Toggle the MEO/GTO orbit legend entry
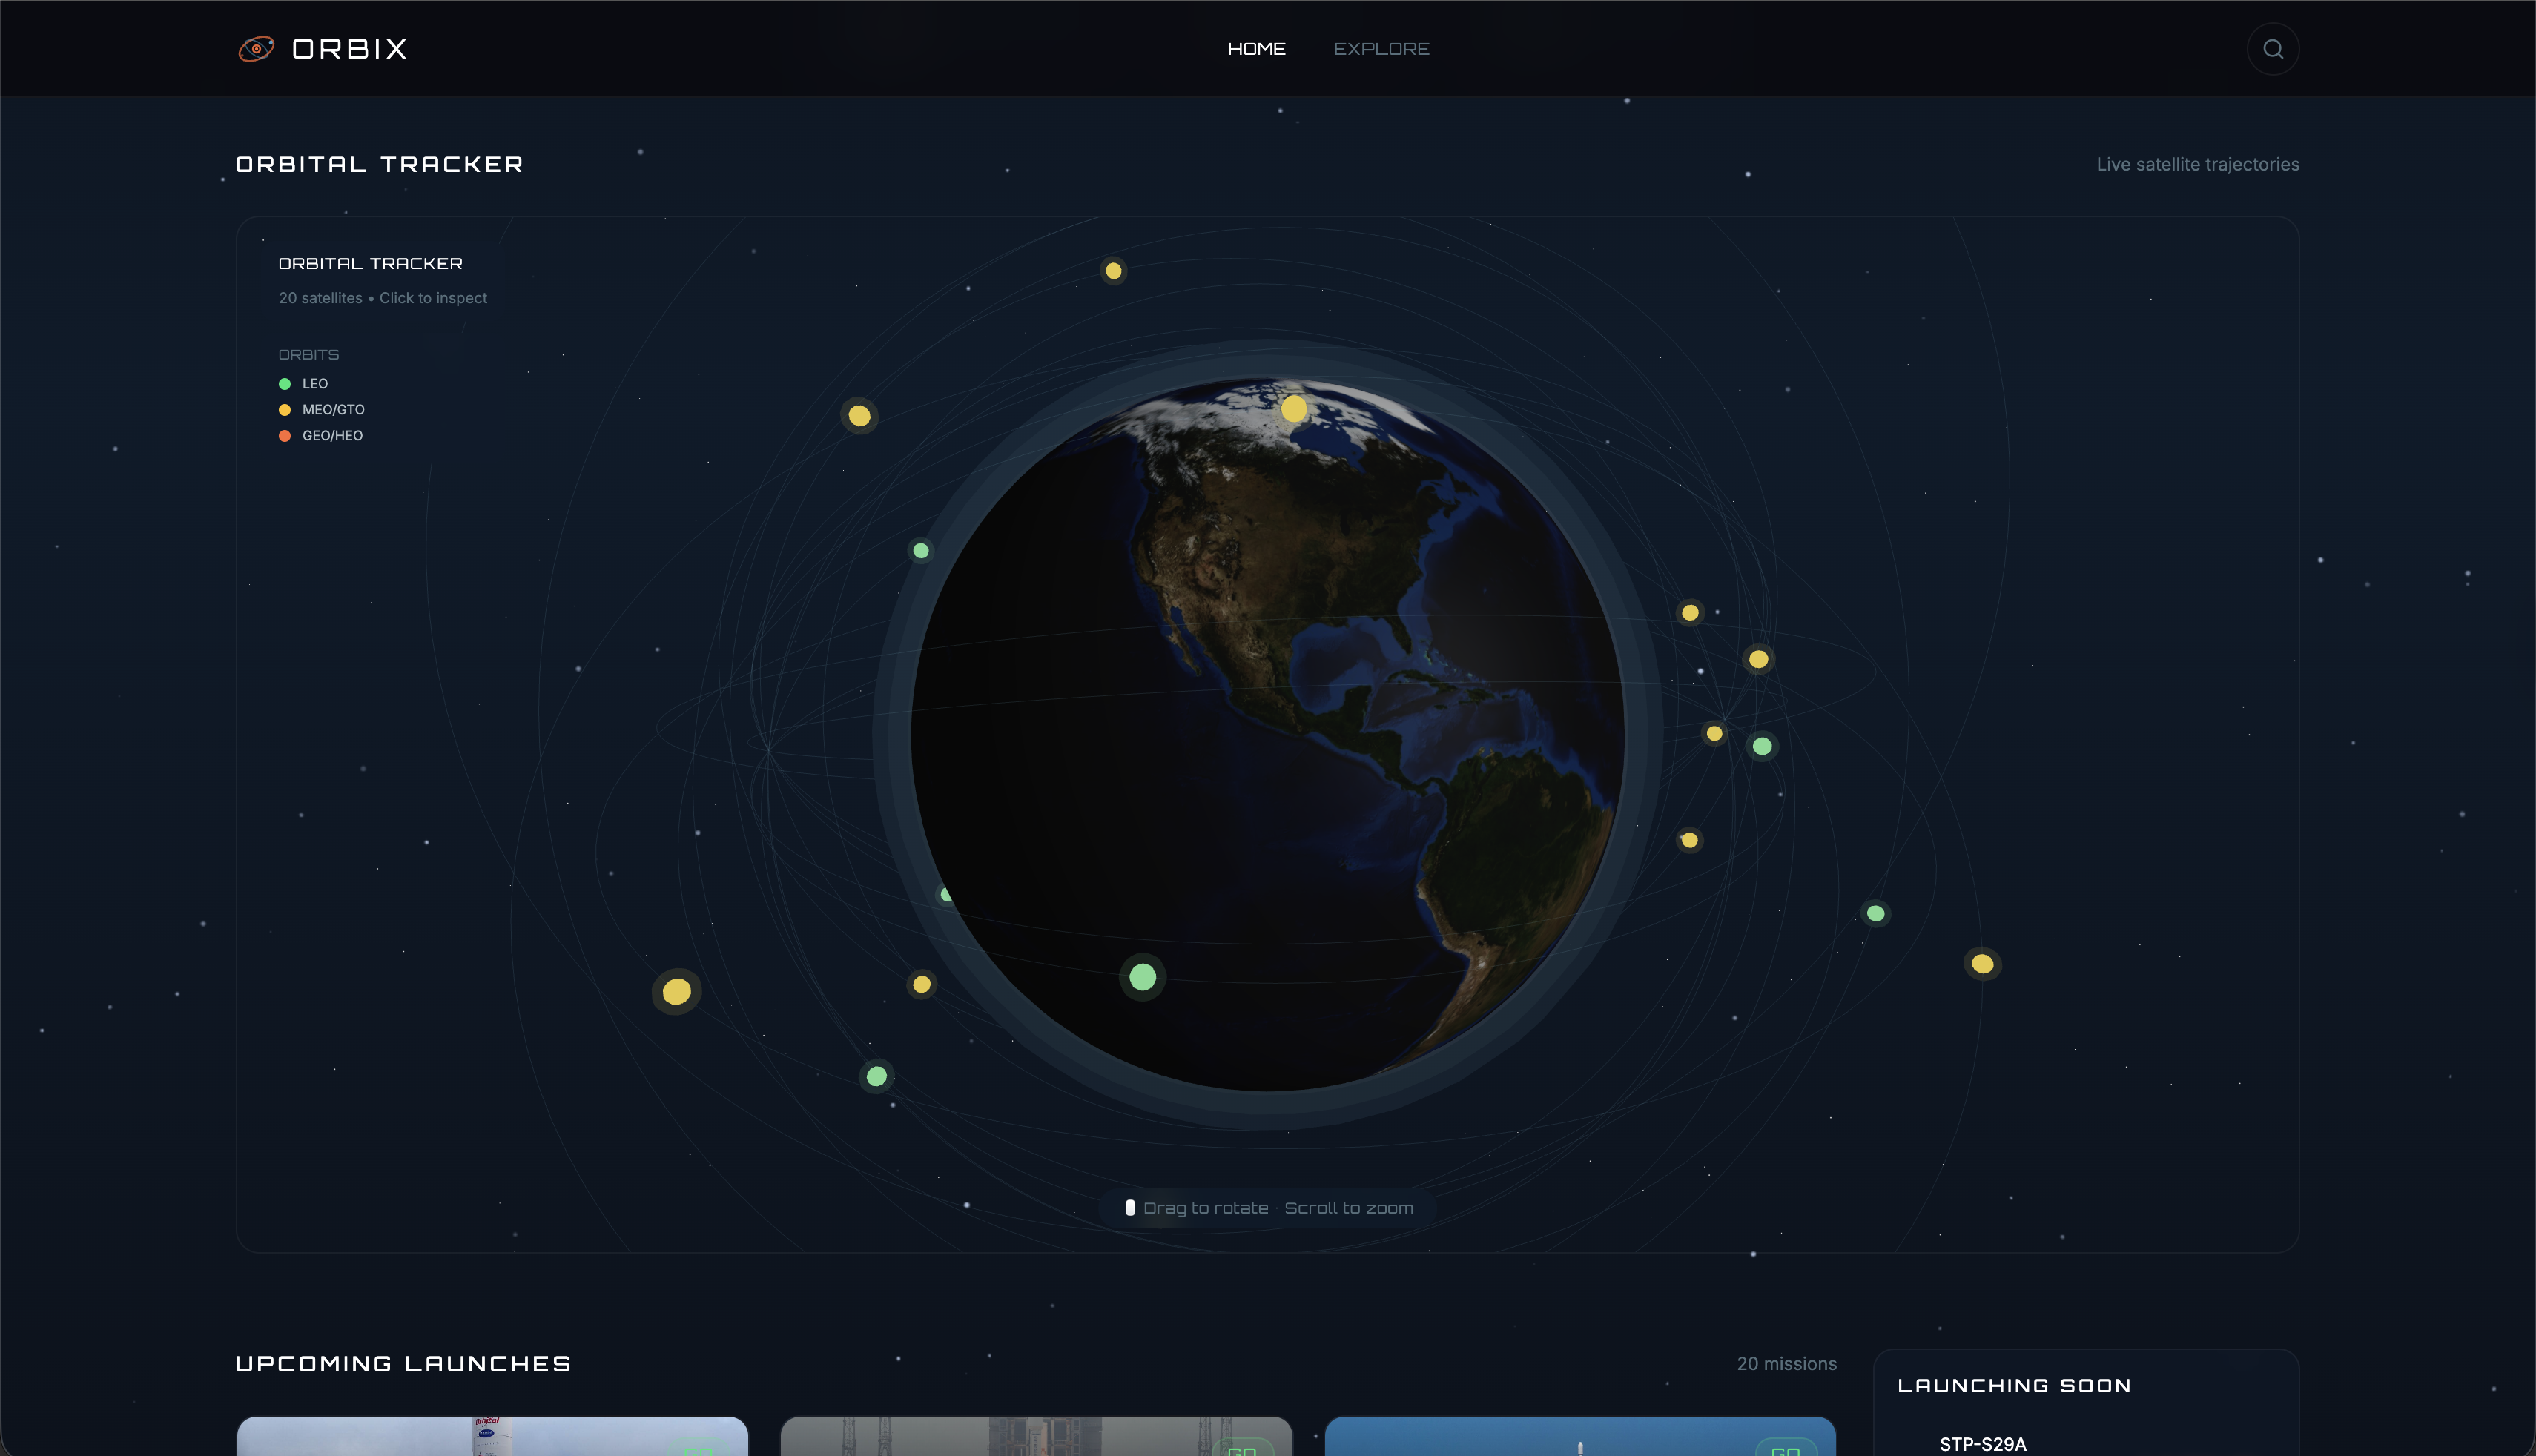2536x1456 pixels. tap(333, 409)
